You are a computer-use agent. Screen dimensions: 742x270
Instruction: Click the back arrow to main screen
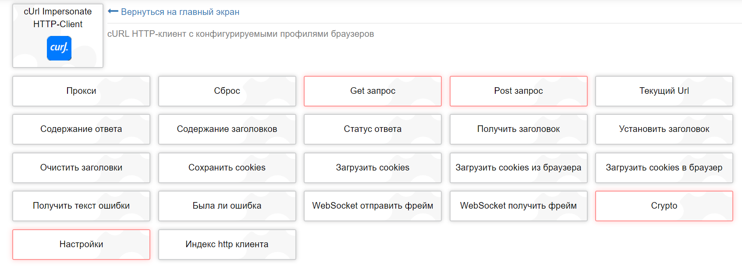coord(114,12)
